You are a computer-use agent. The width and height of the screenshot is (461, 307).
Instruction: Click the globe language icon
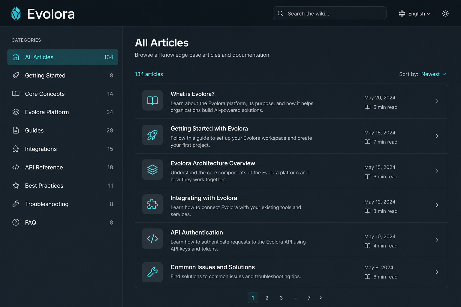point(402,13)
